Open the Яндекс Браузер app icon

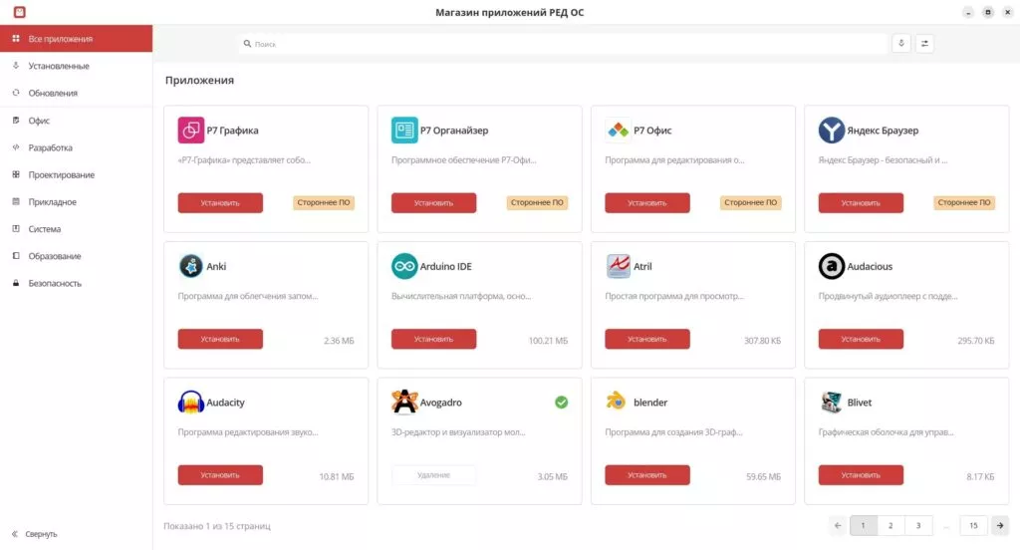coord(832,131)
